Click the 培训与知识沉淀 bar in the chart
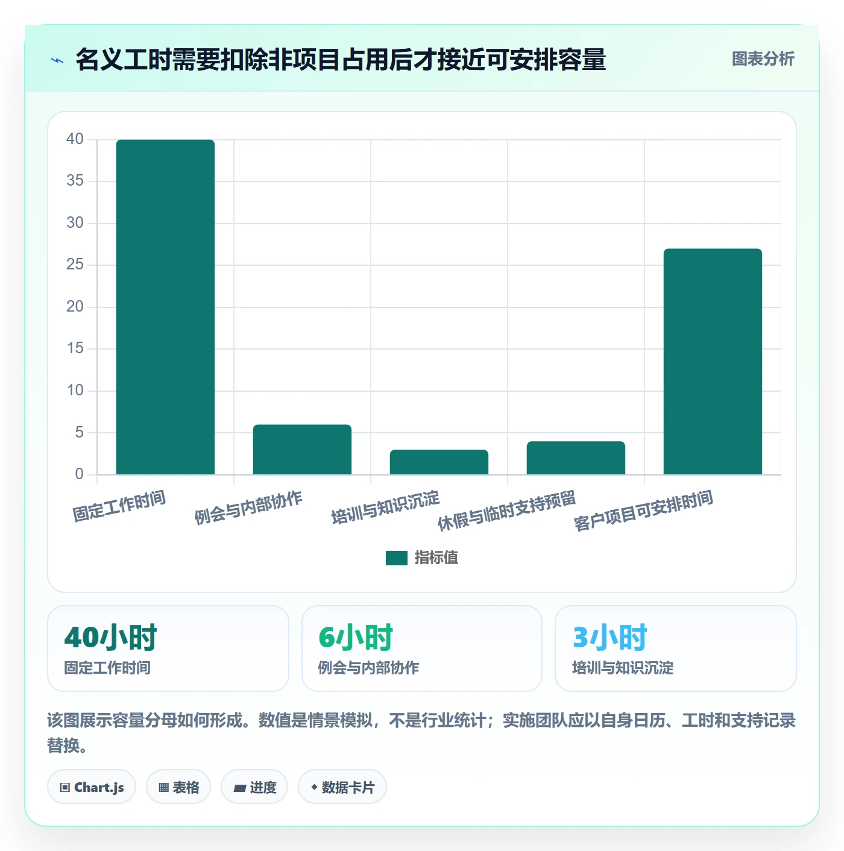 pyautogui.click(x=439, y=462)
